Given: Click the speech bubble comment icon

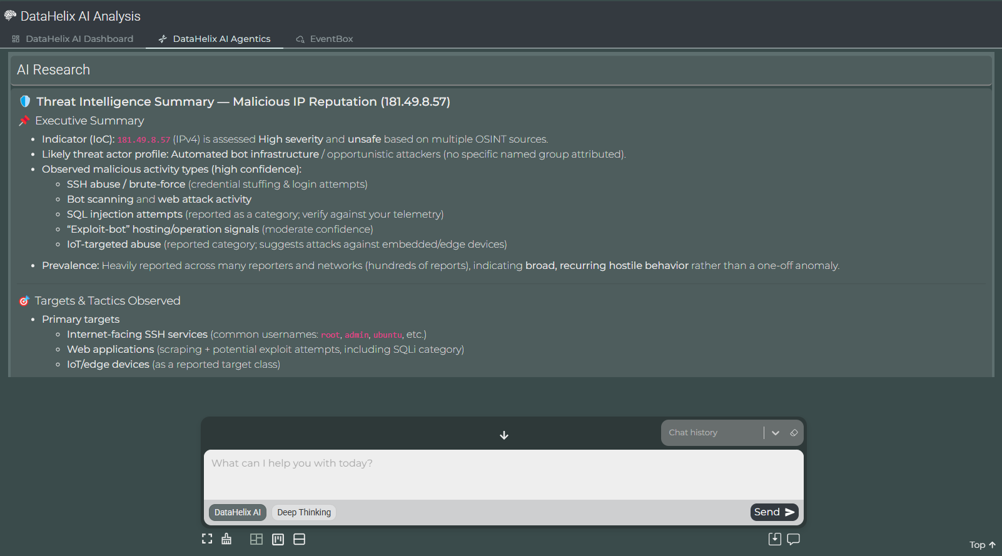Looking at the screenshot, I should (x=794, y=539).
